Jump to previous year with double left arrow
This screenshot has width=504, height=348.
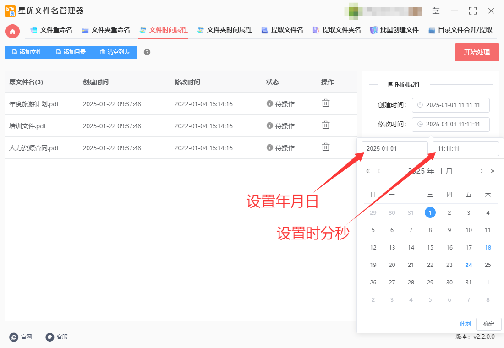point(368,171)
